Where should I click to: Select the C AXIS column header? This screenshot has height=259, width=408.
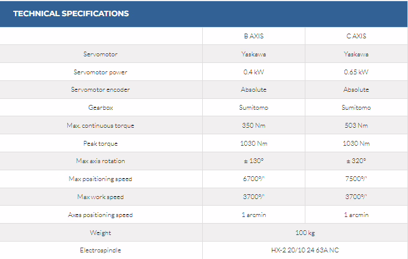click(356, 36)
